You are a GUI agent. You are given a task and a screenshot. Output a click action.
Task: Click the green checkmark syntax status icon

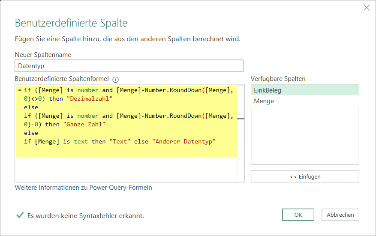click(x=20, y=215)
